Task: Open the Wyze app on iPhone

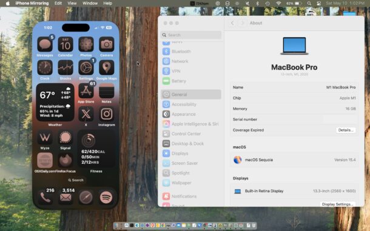Action: tap(45, 137)
